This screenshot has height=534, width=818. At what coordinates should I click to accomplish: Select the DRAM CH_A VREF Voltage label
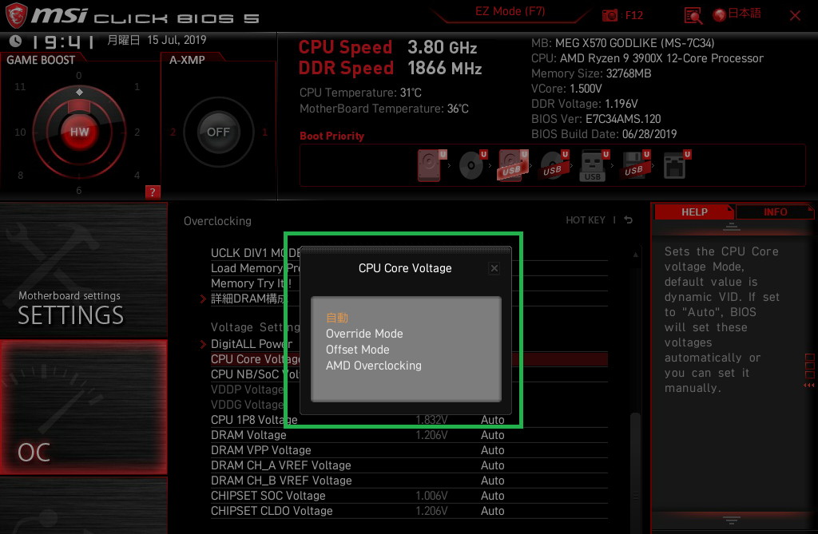[280, 465]
